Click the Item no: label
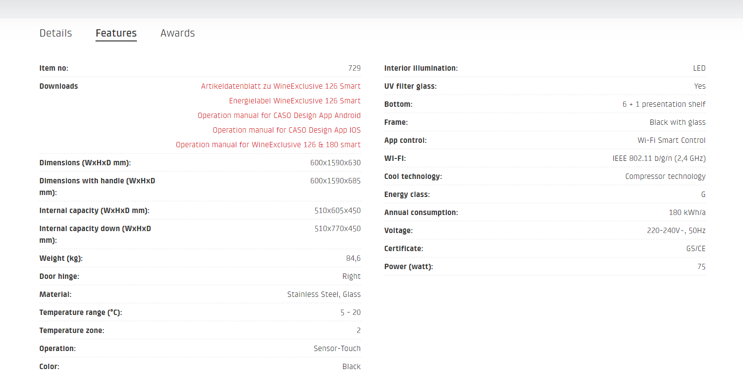743x372 pixels. pyautogui.click(x=54, y=68)
